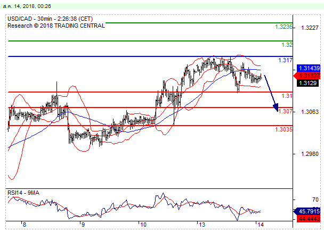
Task: Click date label 14 on time axis
Action: [x=261, y=225]
